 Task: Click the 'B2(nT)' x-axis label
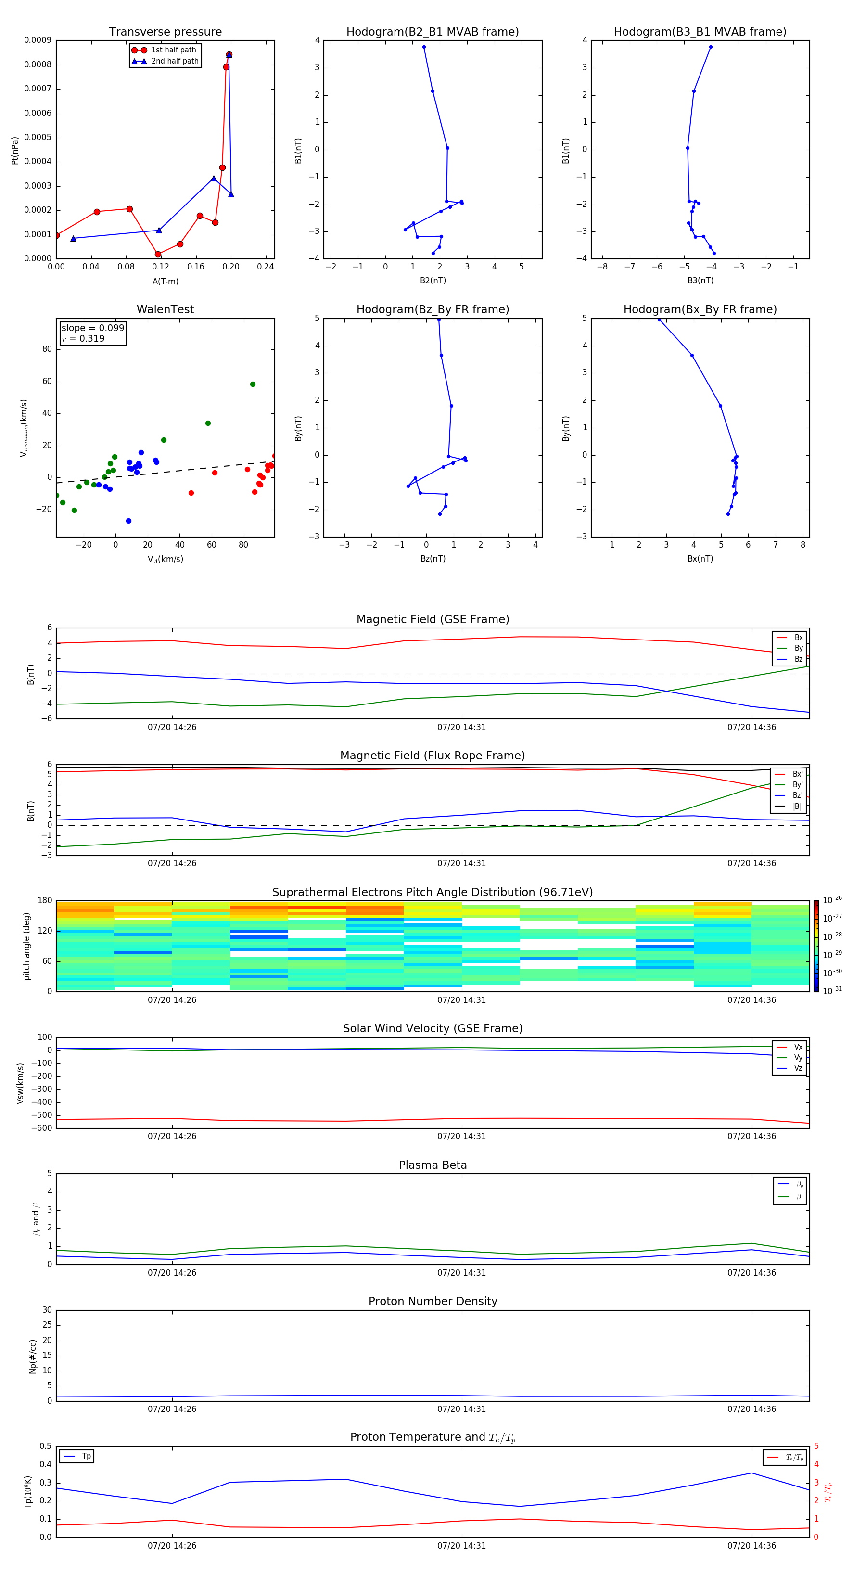pyautogui.click(x=433, y=281)
